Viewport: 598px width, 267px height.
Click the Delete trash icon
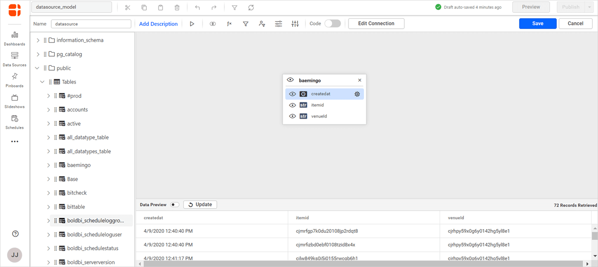click(x=177, y=7)
